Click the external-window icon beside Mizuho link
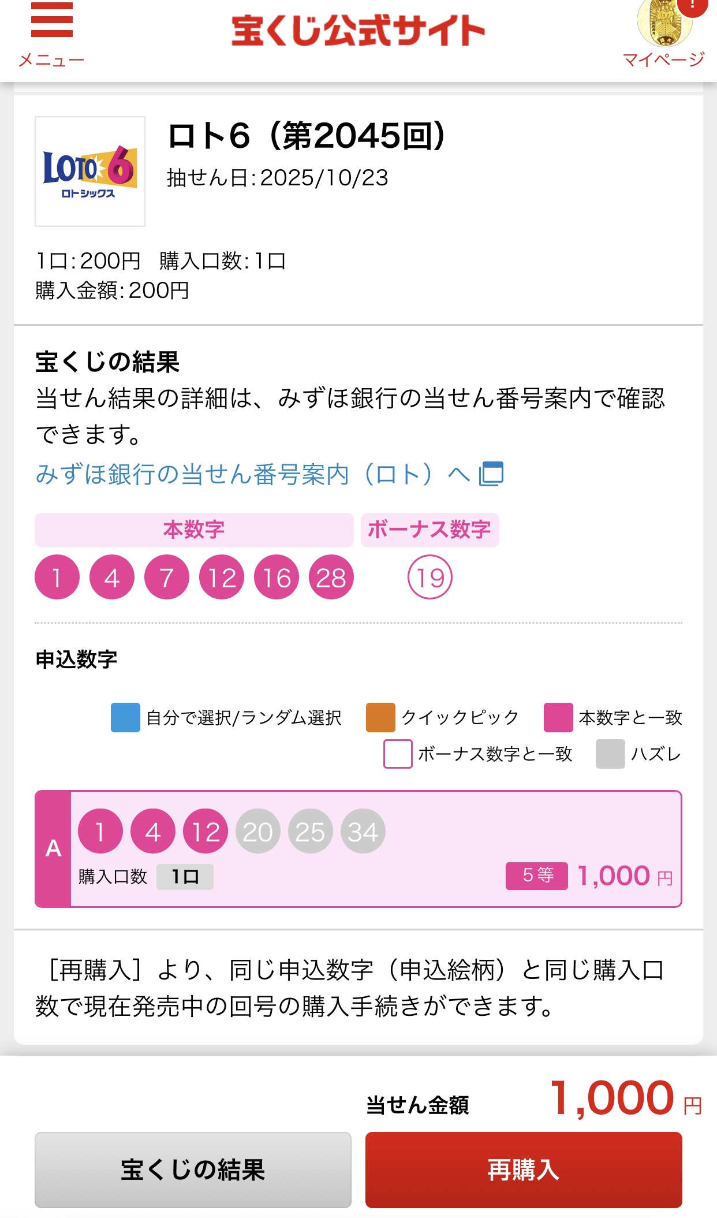 point(492,474)
